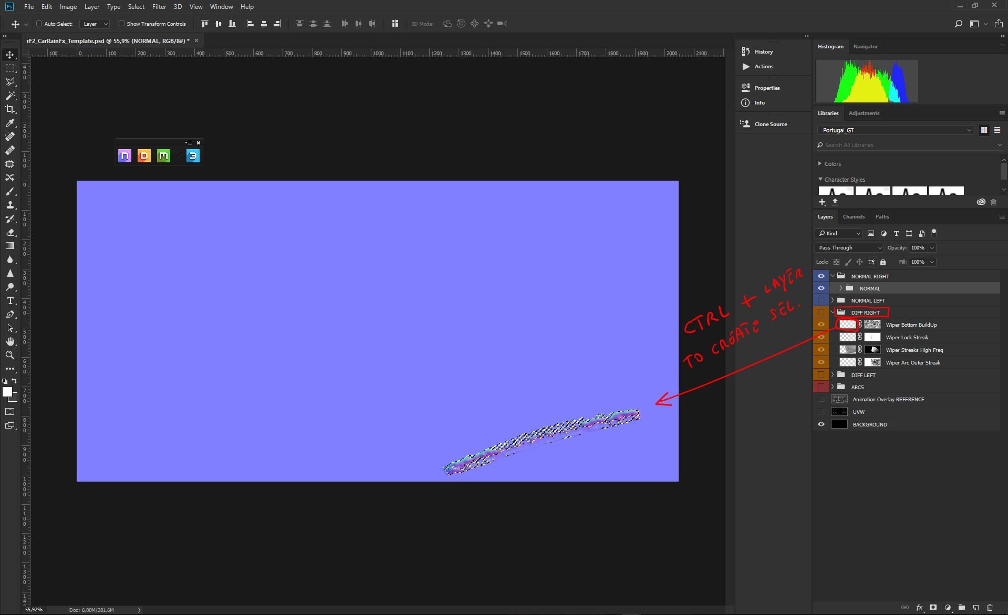
Task: Switch to the Adjustments tab
Action: point(864,113)
